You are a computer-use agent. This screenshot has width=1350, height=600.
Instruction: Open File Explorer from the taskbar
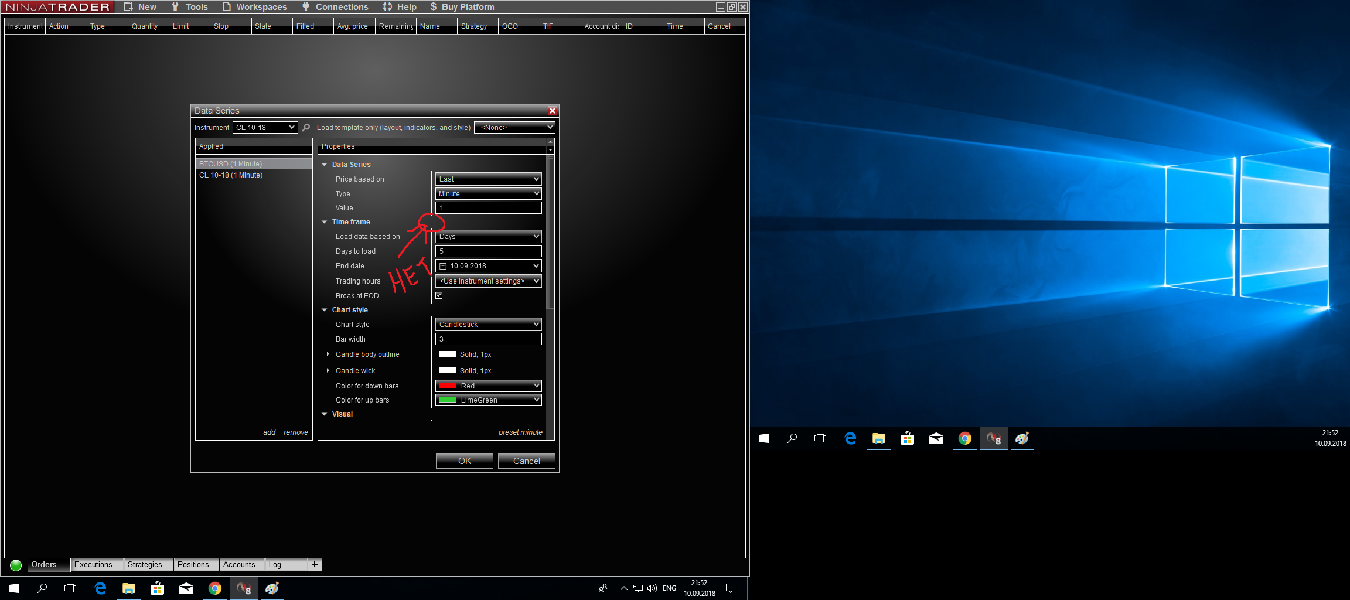(129, 588)
